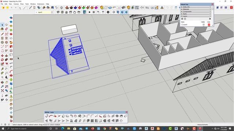Click the undo arrow in bottom floating toolbar
The width and height of the screenshot is (234, 131).
click(47, 116)
